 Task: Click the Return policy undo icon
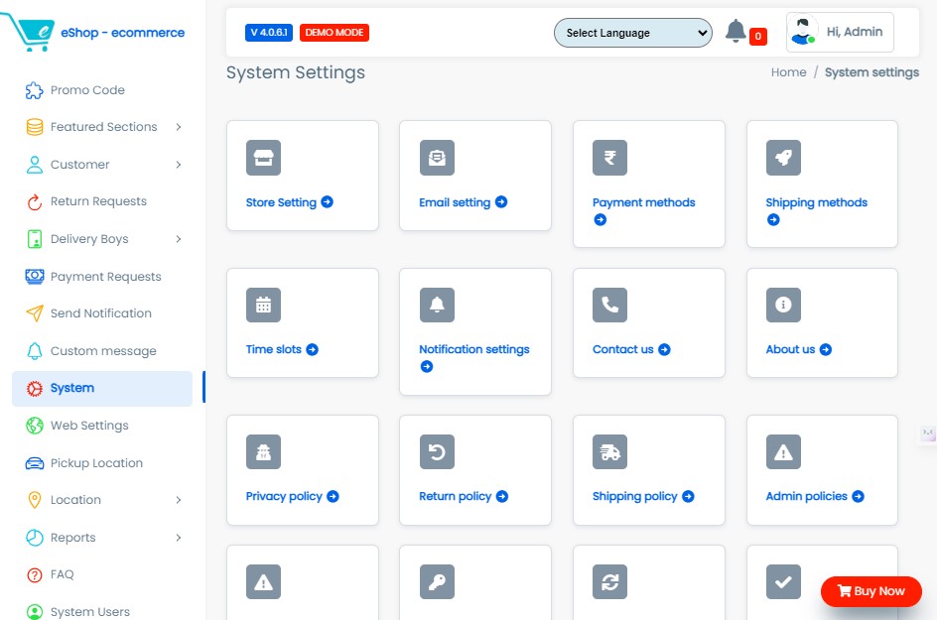pos(437,451)
